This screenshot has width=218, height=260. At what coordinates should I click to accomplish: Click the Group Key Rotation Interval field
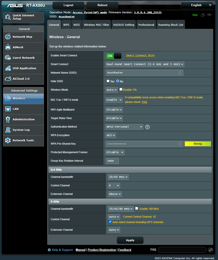click(112, 161)
